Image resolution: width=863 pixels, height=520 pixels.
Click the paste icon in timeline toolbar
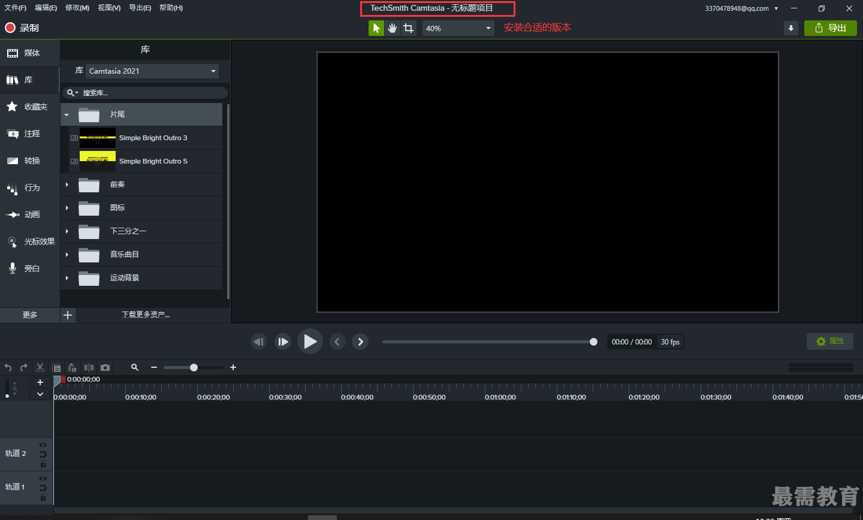[73, 368]
